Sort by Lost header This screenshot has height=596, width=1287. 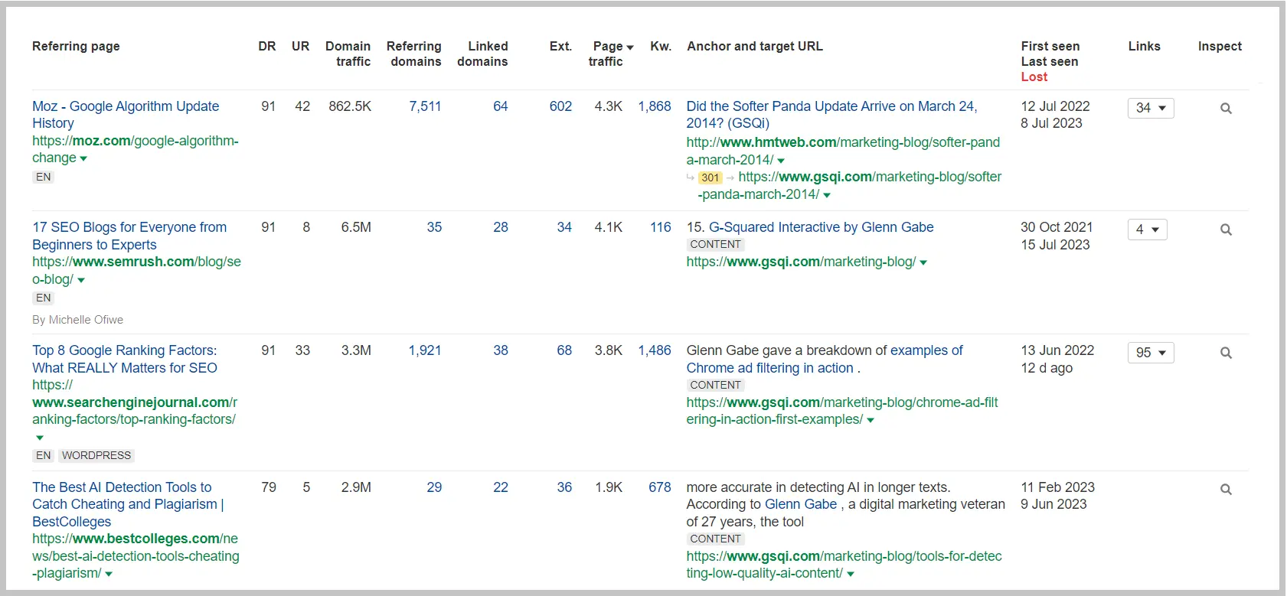(1034, 77)
